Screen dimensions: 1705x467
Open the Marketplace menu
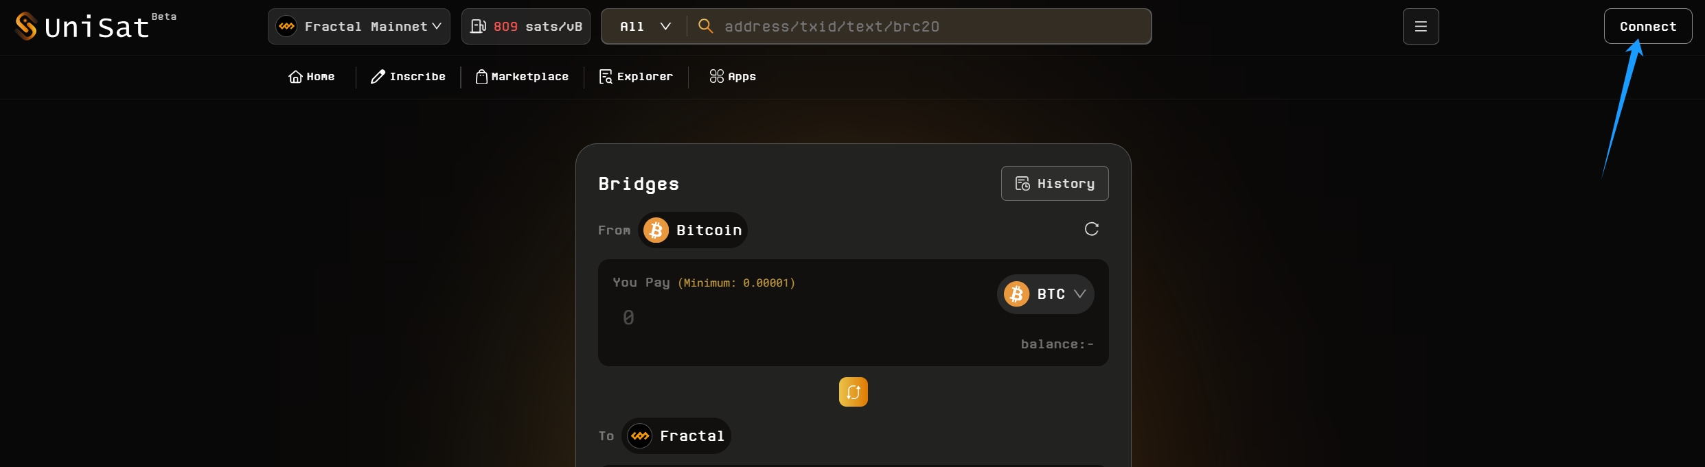[x=523, y=77]
